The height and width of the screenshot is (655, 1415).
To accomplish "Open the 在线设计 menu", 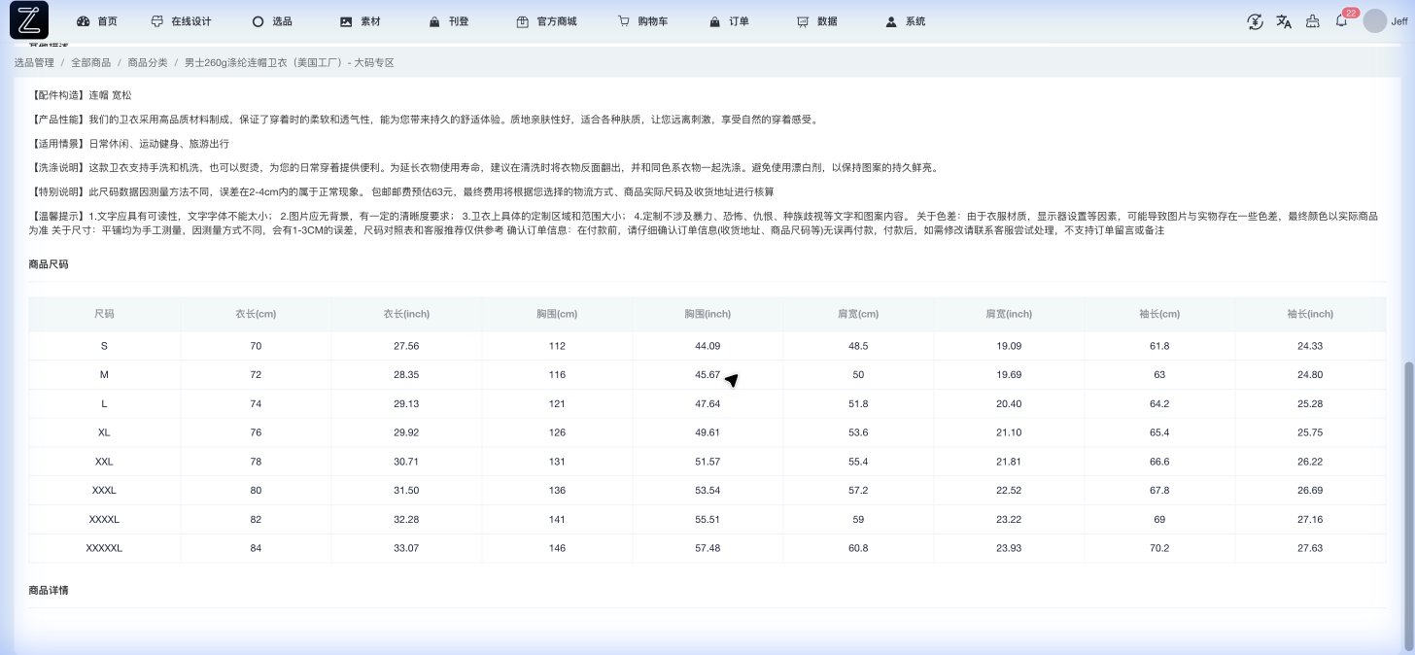I will coord(181,21).
